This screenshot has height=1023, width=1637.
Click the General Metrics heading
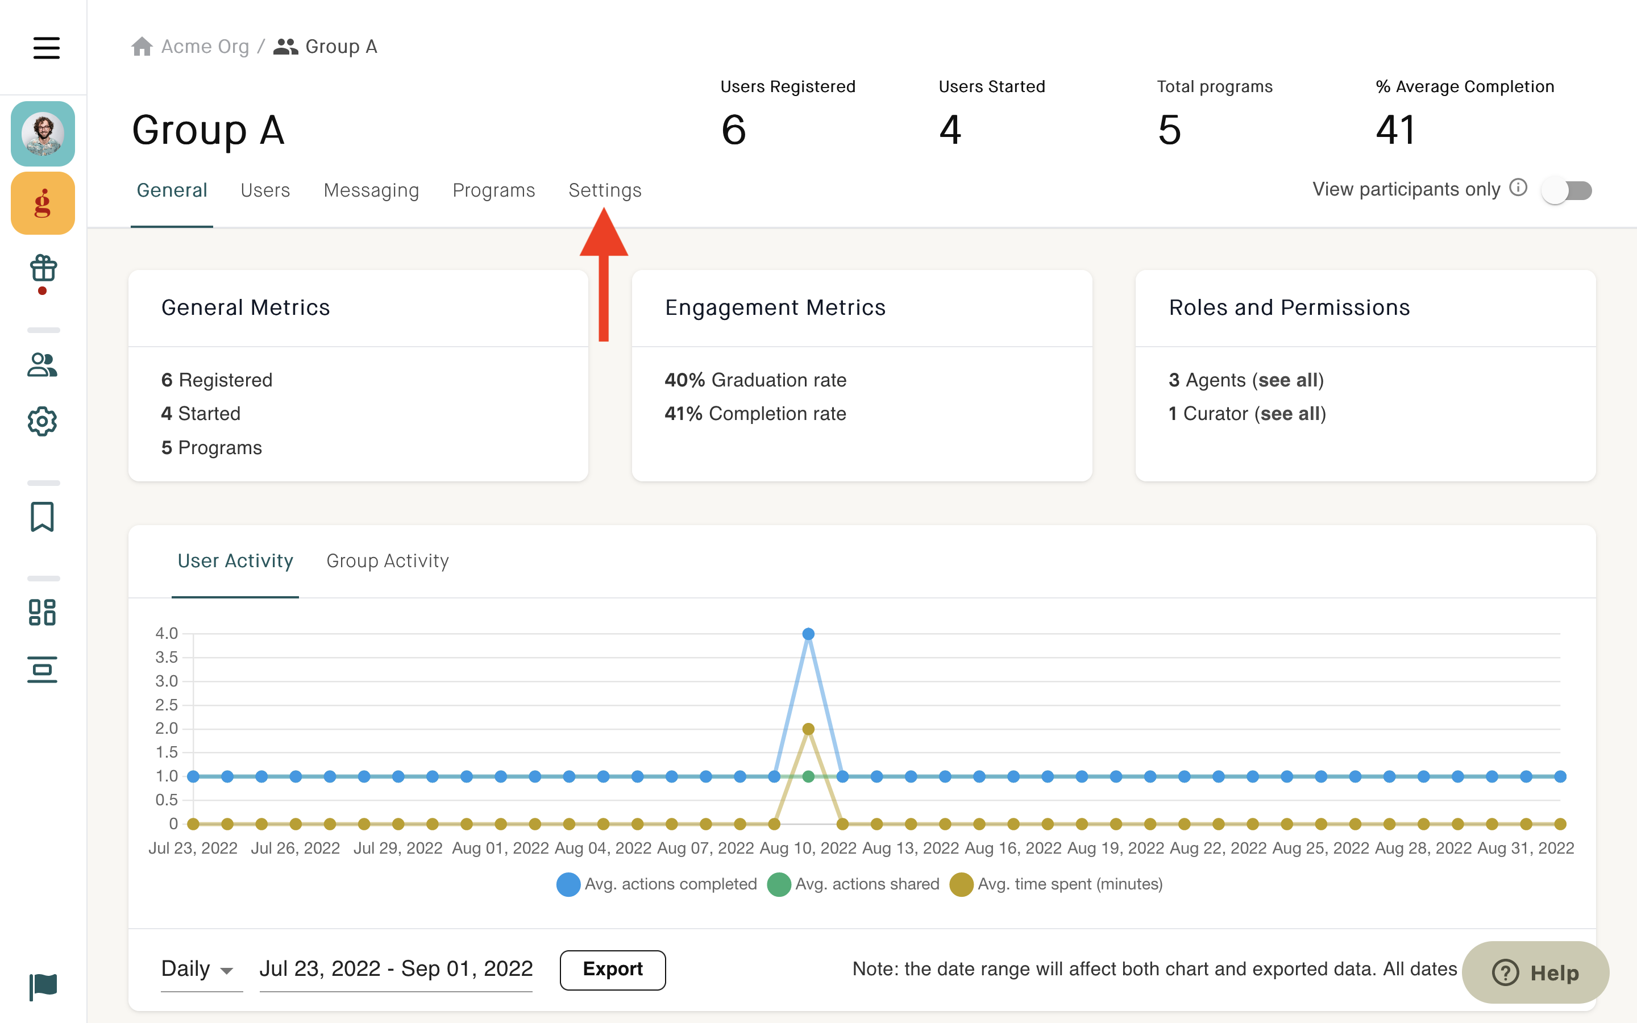[246, 308]
